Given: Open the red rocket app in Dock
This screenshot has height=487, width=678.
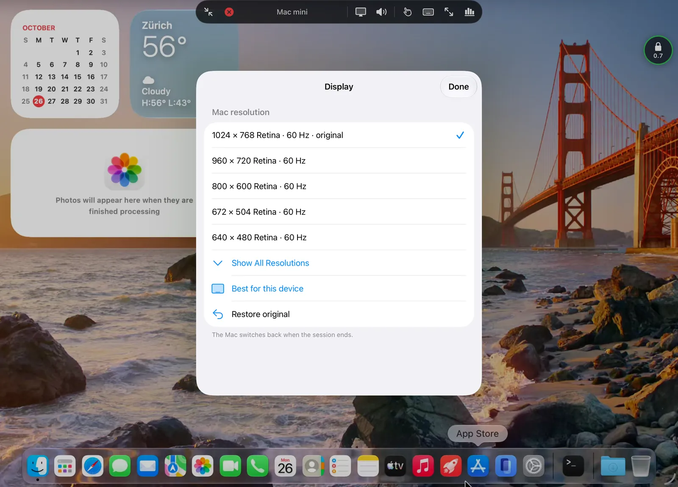Looking at the screenshot, I should 450,466.
